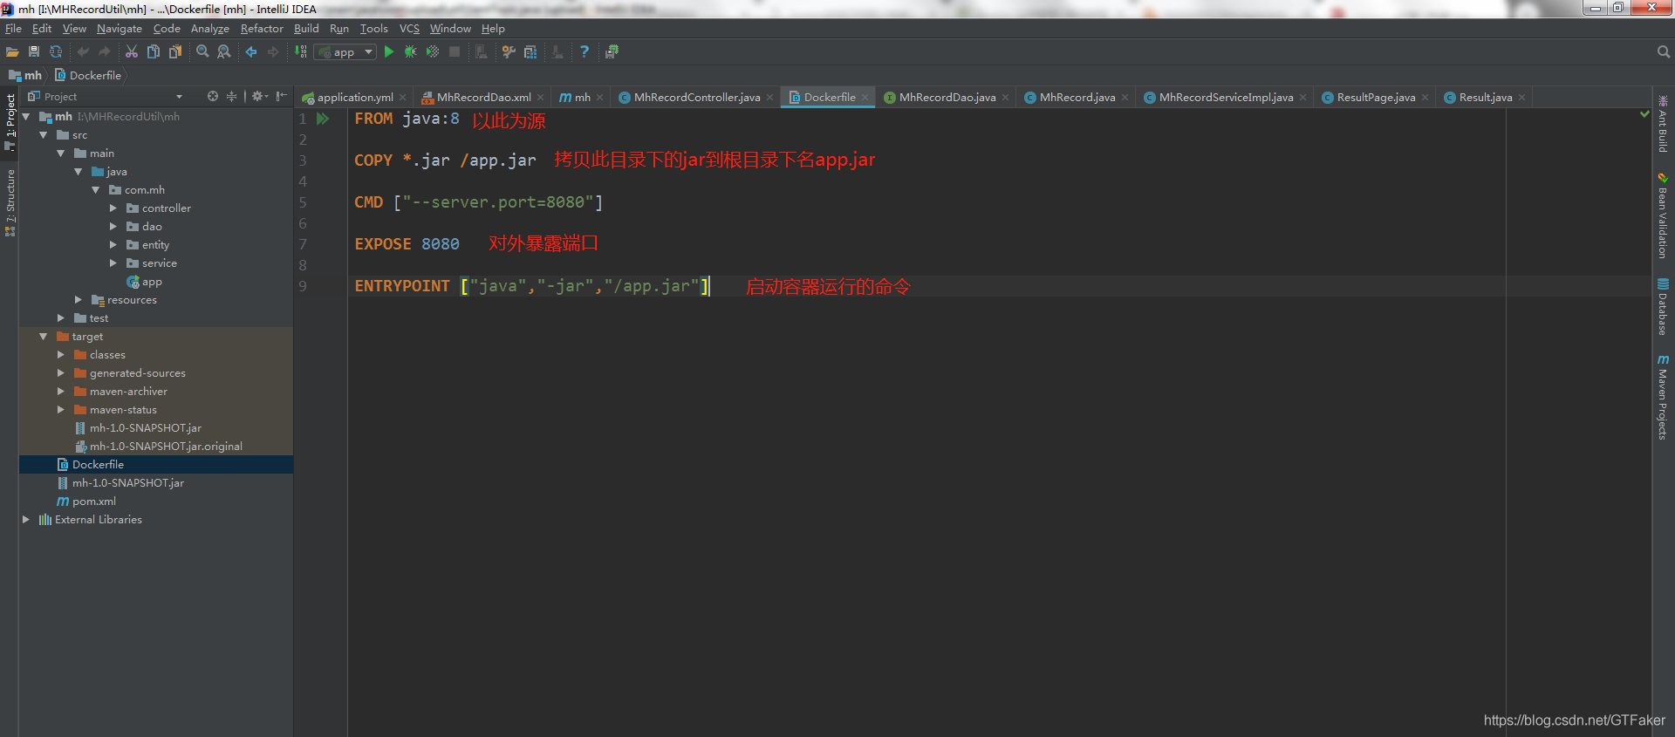The width and height of the screenshot is (1675, 737).
Task: Click the Dockerfile breadcrumb in navigation bar
Action: coord(88,75)
